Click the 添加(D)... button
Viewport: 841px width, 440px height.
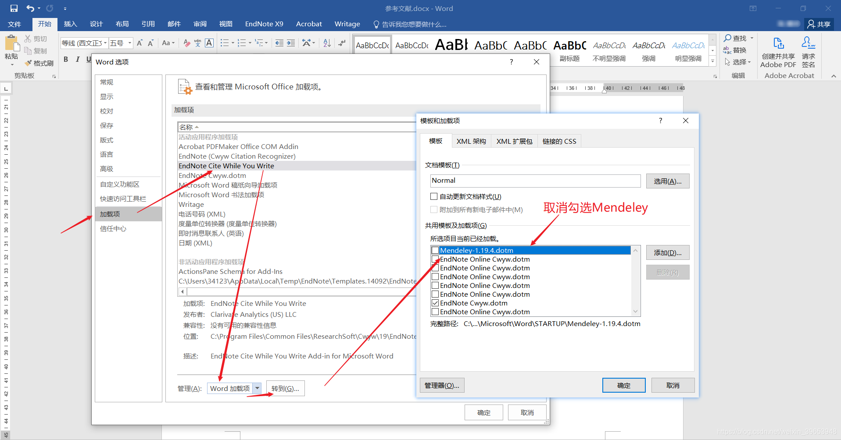point(667,252)
